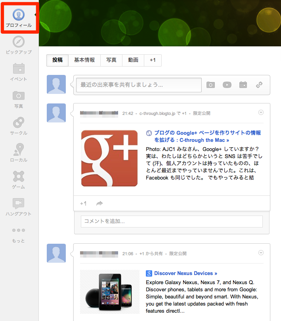Image resolution: width=281 pixels, height=321 pixels.
Task: Click avatar next to share box
Action: point(56,84)
